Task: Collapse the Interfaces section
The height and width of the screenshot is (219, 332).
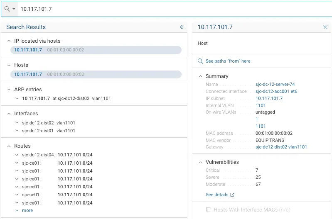Action: tap(9, 114)
